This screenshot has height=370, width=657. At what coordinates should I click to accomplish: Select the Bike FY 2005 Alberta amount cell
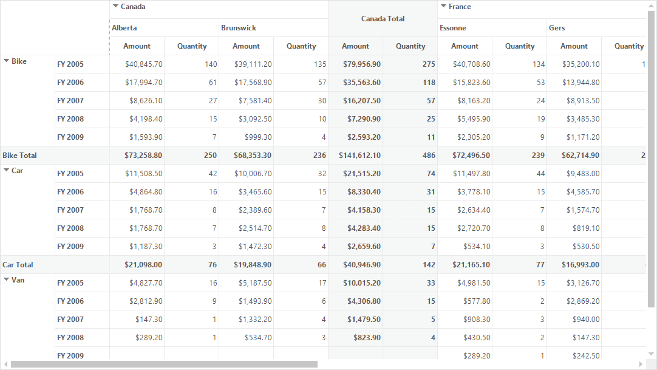pyautogui.click(x=137, y=64)
